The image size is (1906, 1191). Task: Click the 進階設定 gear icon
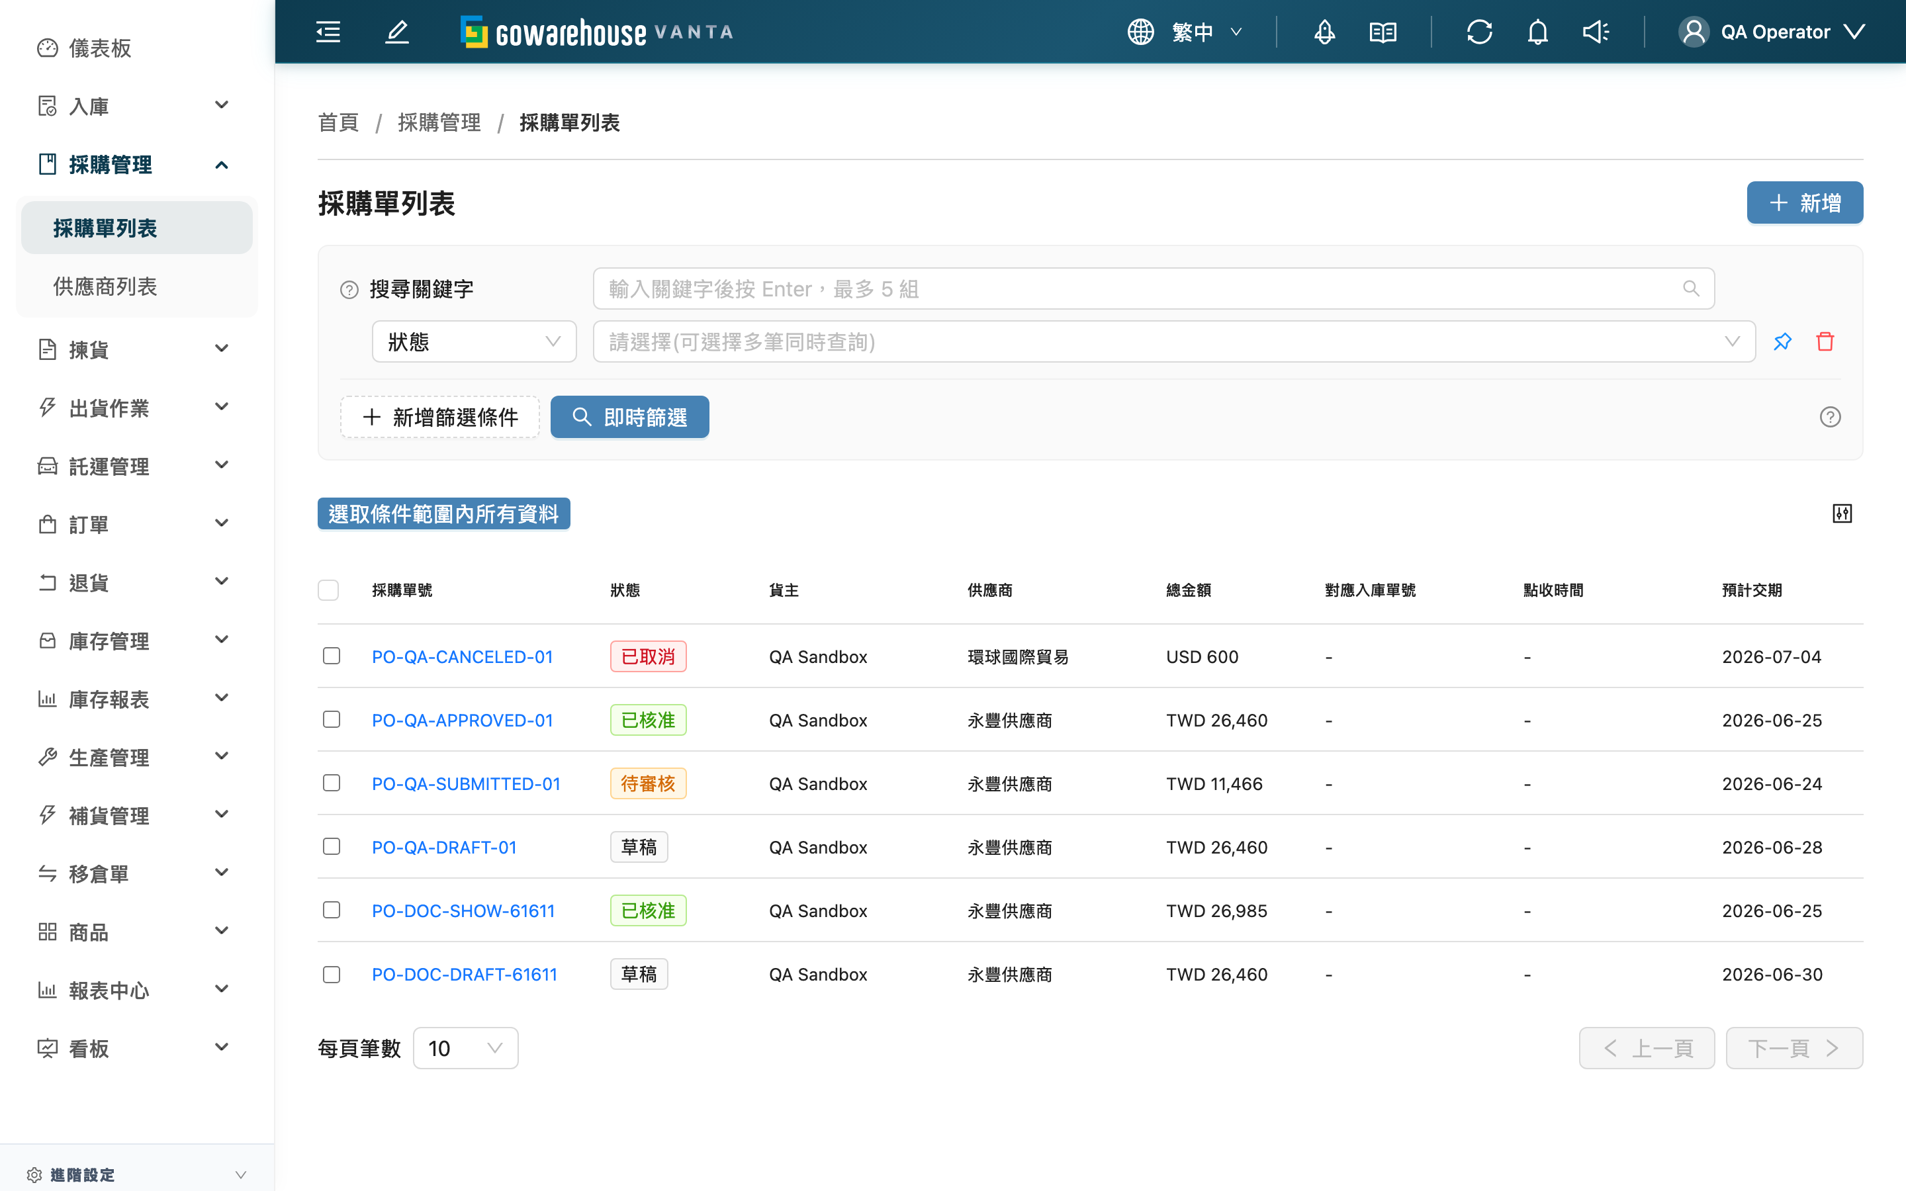pyautogui.click(x=34, y=1174)
